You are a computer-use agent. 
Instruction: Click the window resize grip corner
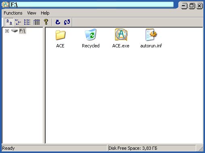click(x=201, y=149)
